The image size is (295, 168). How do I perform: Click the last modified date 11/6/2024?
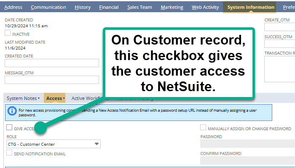15,48
